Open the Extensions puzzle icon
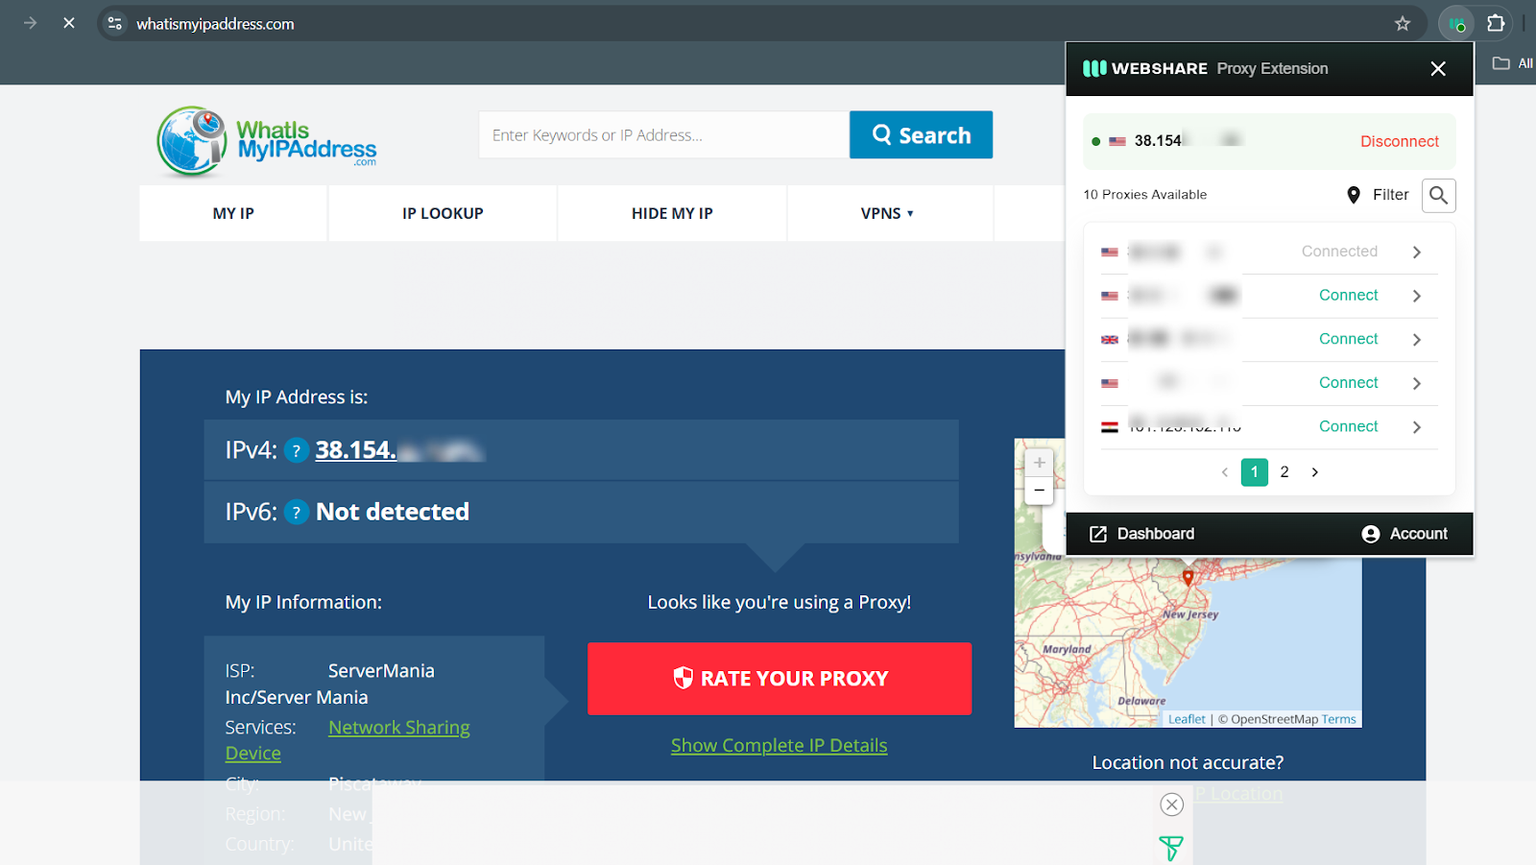1536x865 pixels. 1496,23
